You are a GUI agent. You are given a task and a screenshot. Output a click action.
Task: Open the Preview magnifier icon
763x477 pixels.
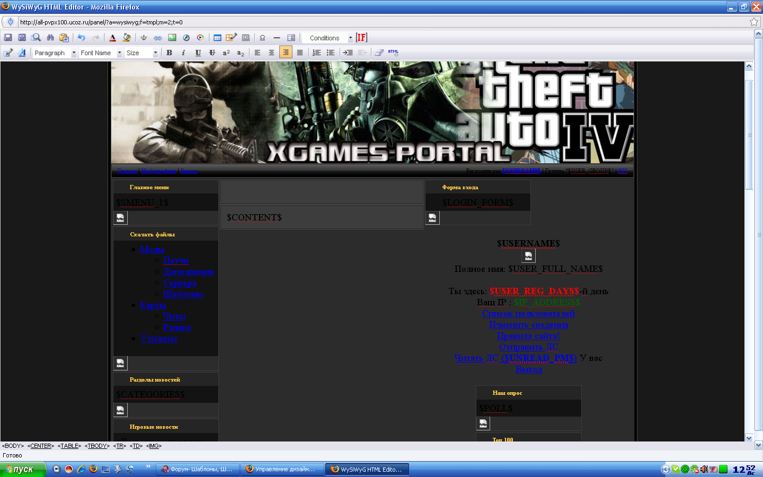click(36, 38)
